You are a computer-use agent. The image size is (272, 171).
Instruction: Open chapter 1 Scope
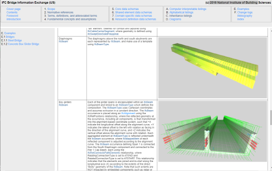[51, 9]
